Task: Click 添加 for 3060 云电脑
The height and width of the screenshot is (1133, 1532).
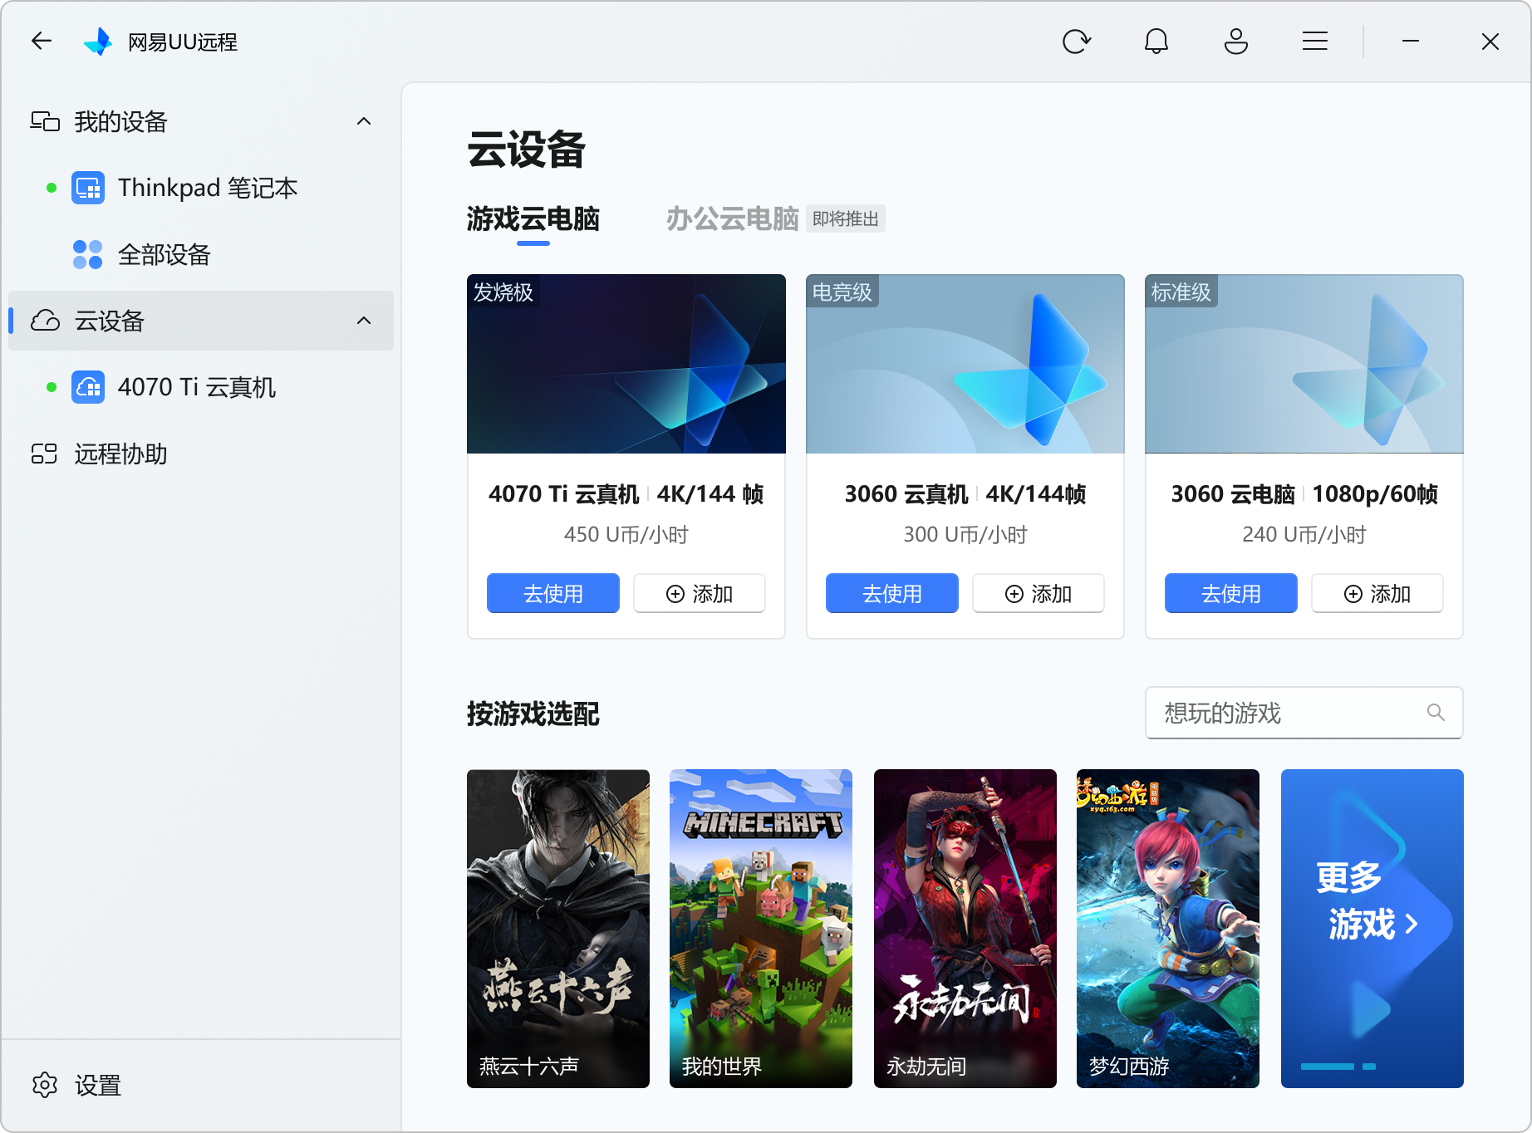Action: point(1377,593)
